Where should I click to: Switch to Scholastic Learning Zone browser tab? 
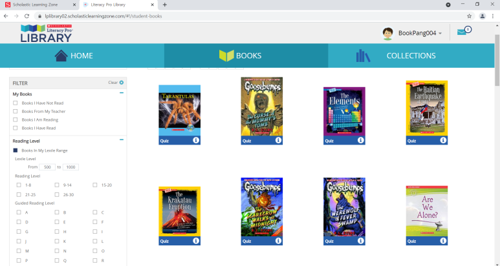pyautogui.click(x=41, y=5)
